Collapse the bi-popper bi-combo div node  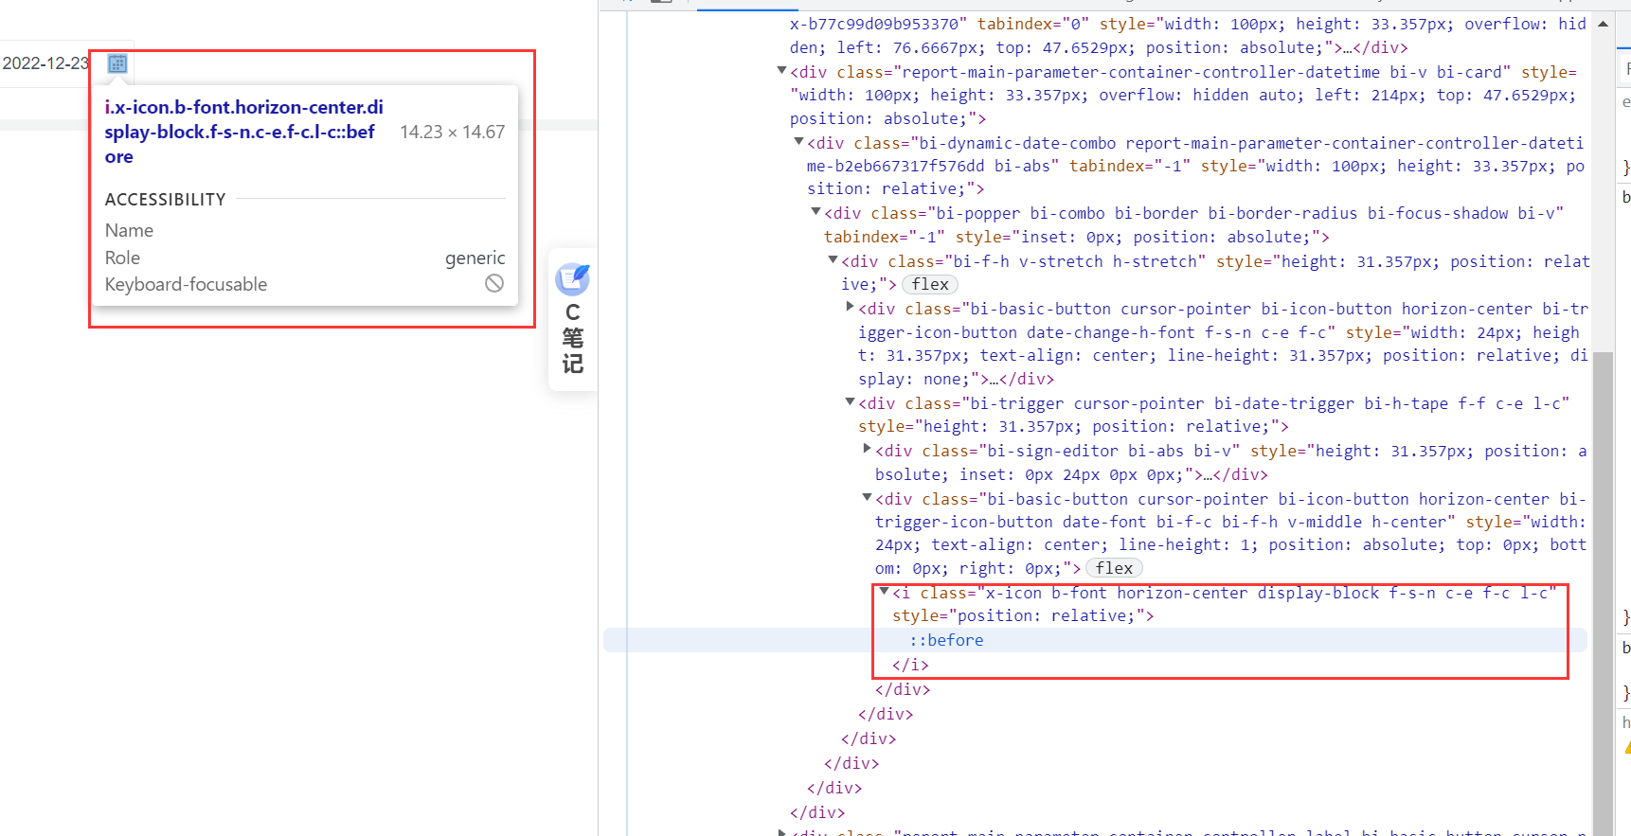tap(815, 212)
